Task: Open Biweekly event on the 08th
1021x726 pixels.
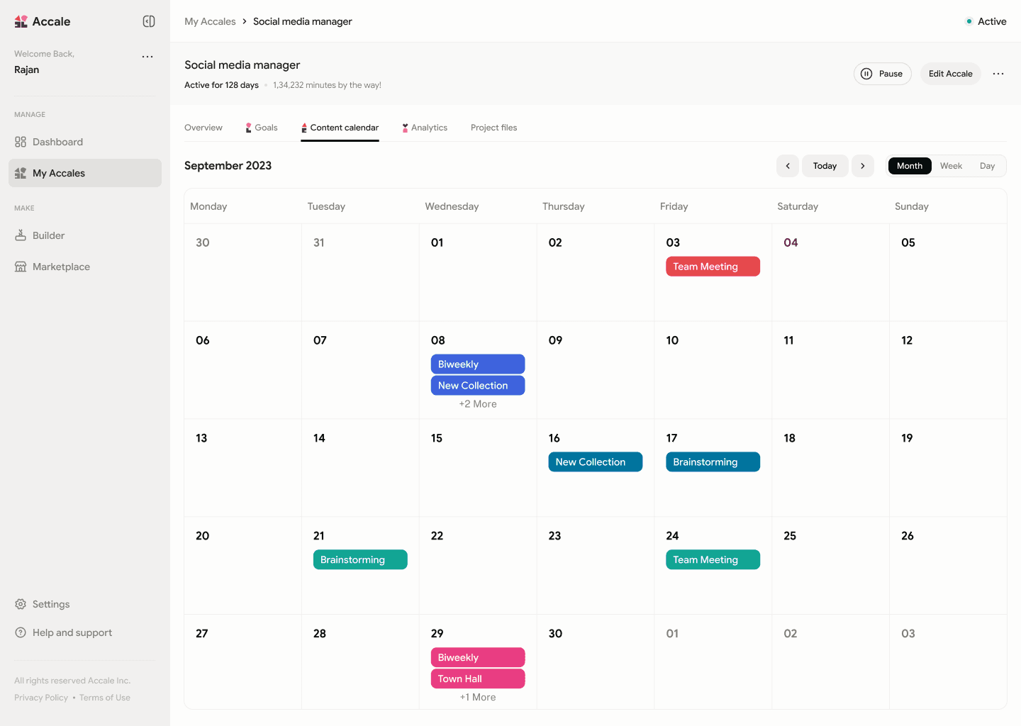Action: 478,364
